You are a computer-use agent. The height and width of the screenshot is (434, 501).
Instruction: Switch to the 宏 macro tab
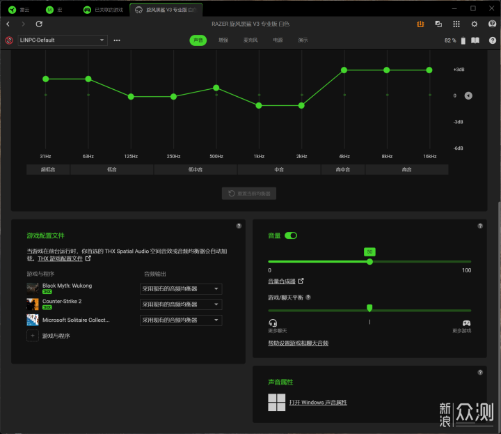click(x=54, y=10)
